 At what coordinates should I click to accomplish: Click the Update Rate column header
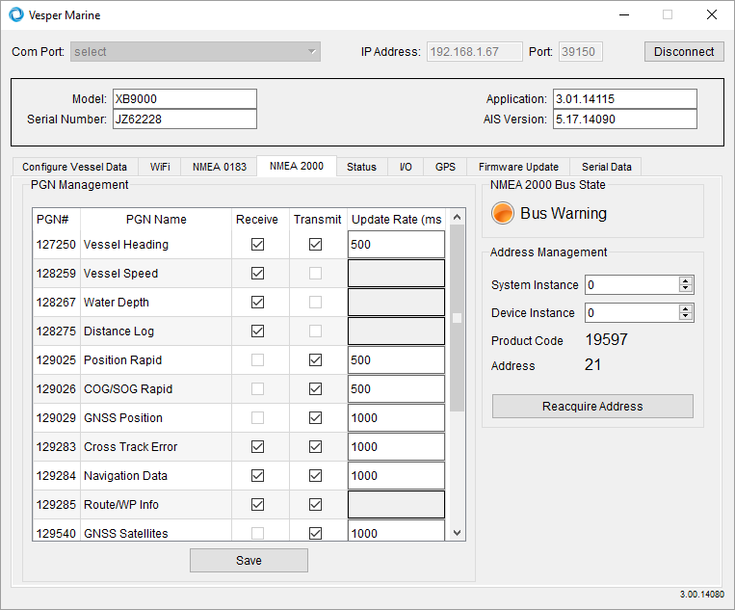[397, 220]
